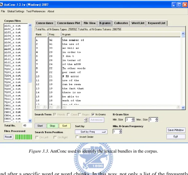The height and width of the screenshot is (175, 188).
Task: Click the yellow Sort button
Action: point(65,126)
